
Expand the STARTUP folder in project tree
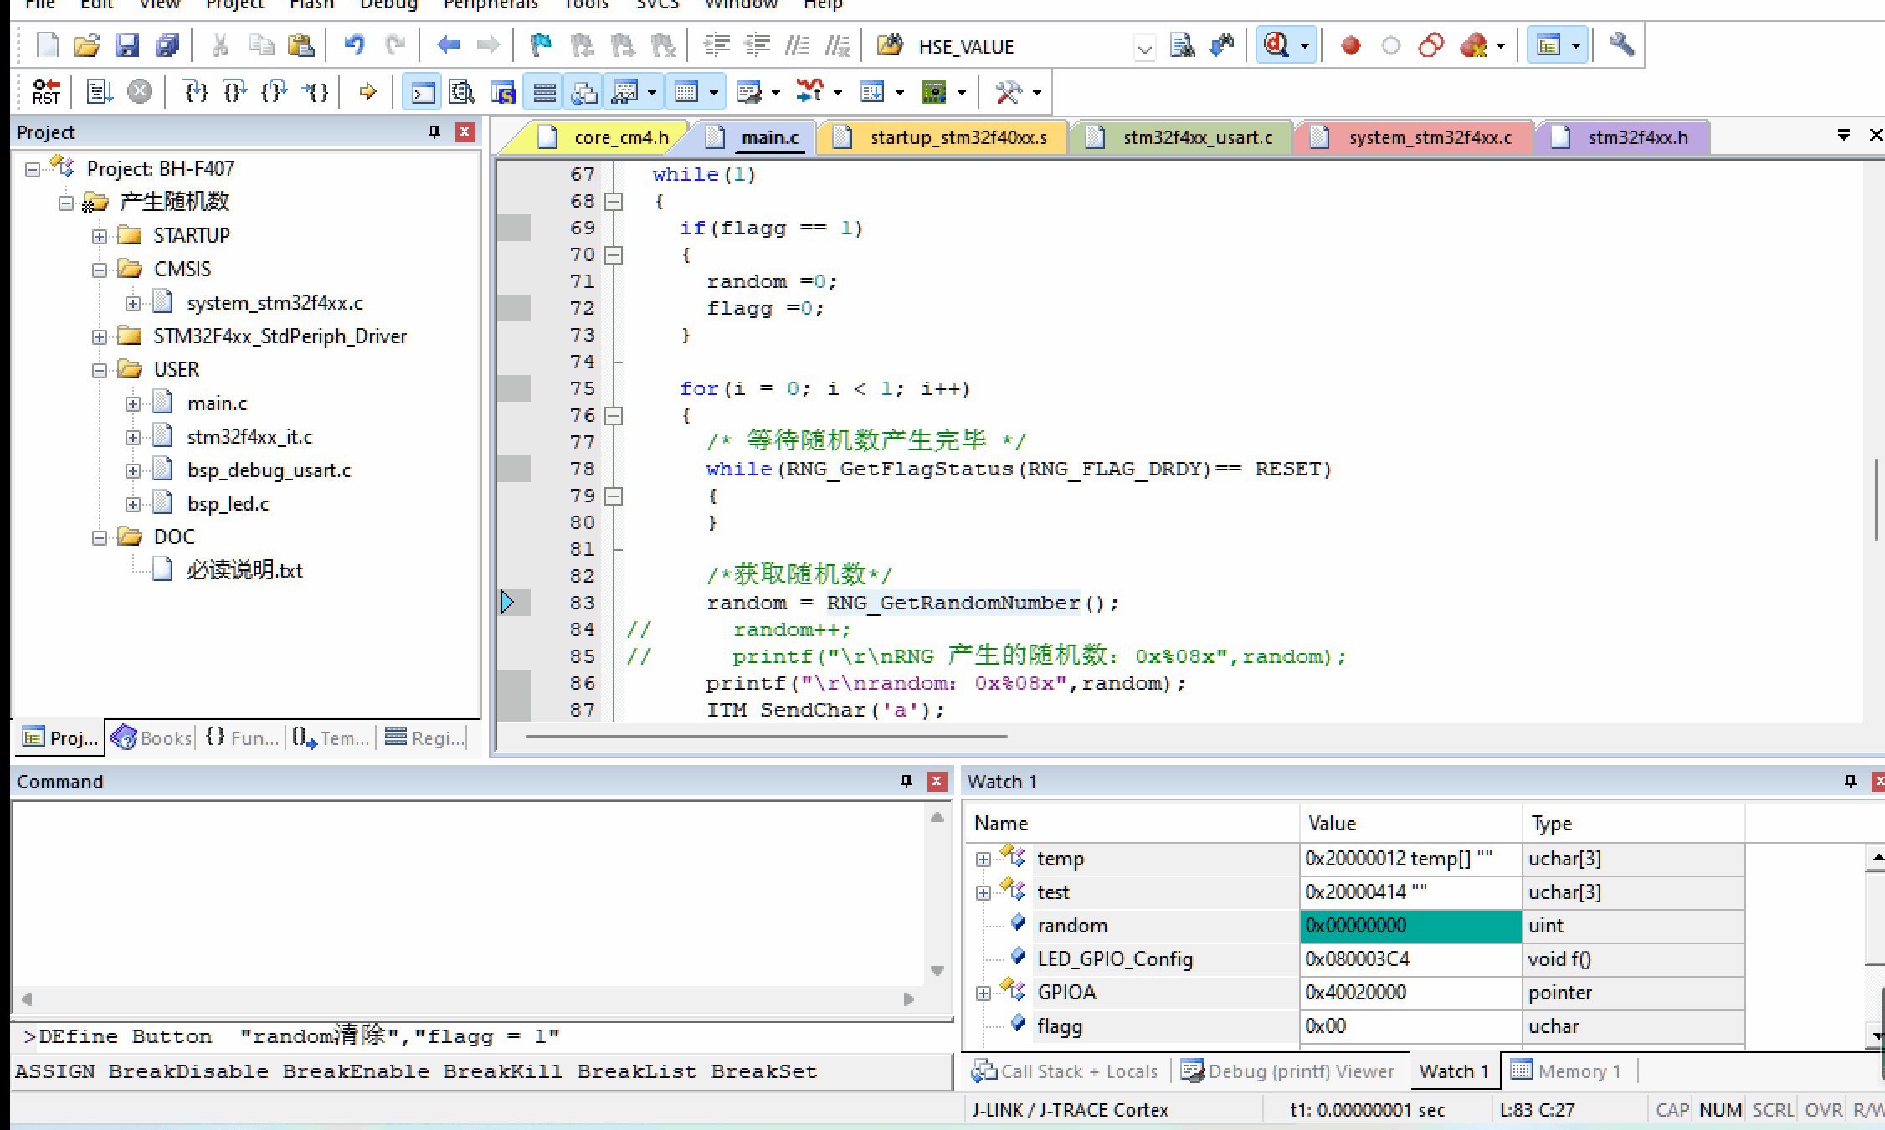coord(100,236)
